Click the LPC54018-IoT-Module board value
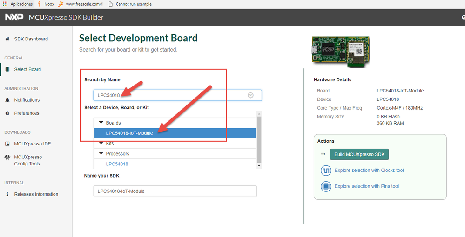Screen dimensions: 465x237 coord(400,91)
